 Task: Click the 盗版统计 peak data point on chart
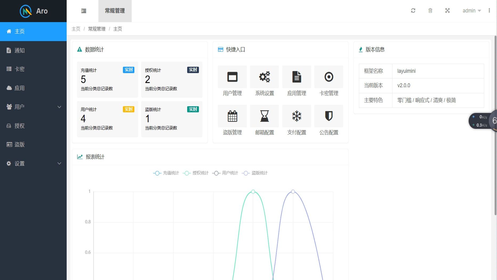click(293, 192)
